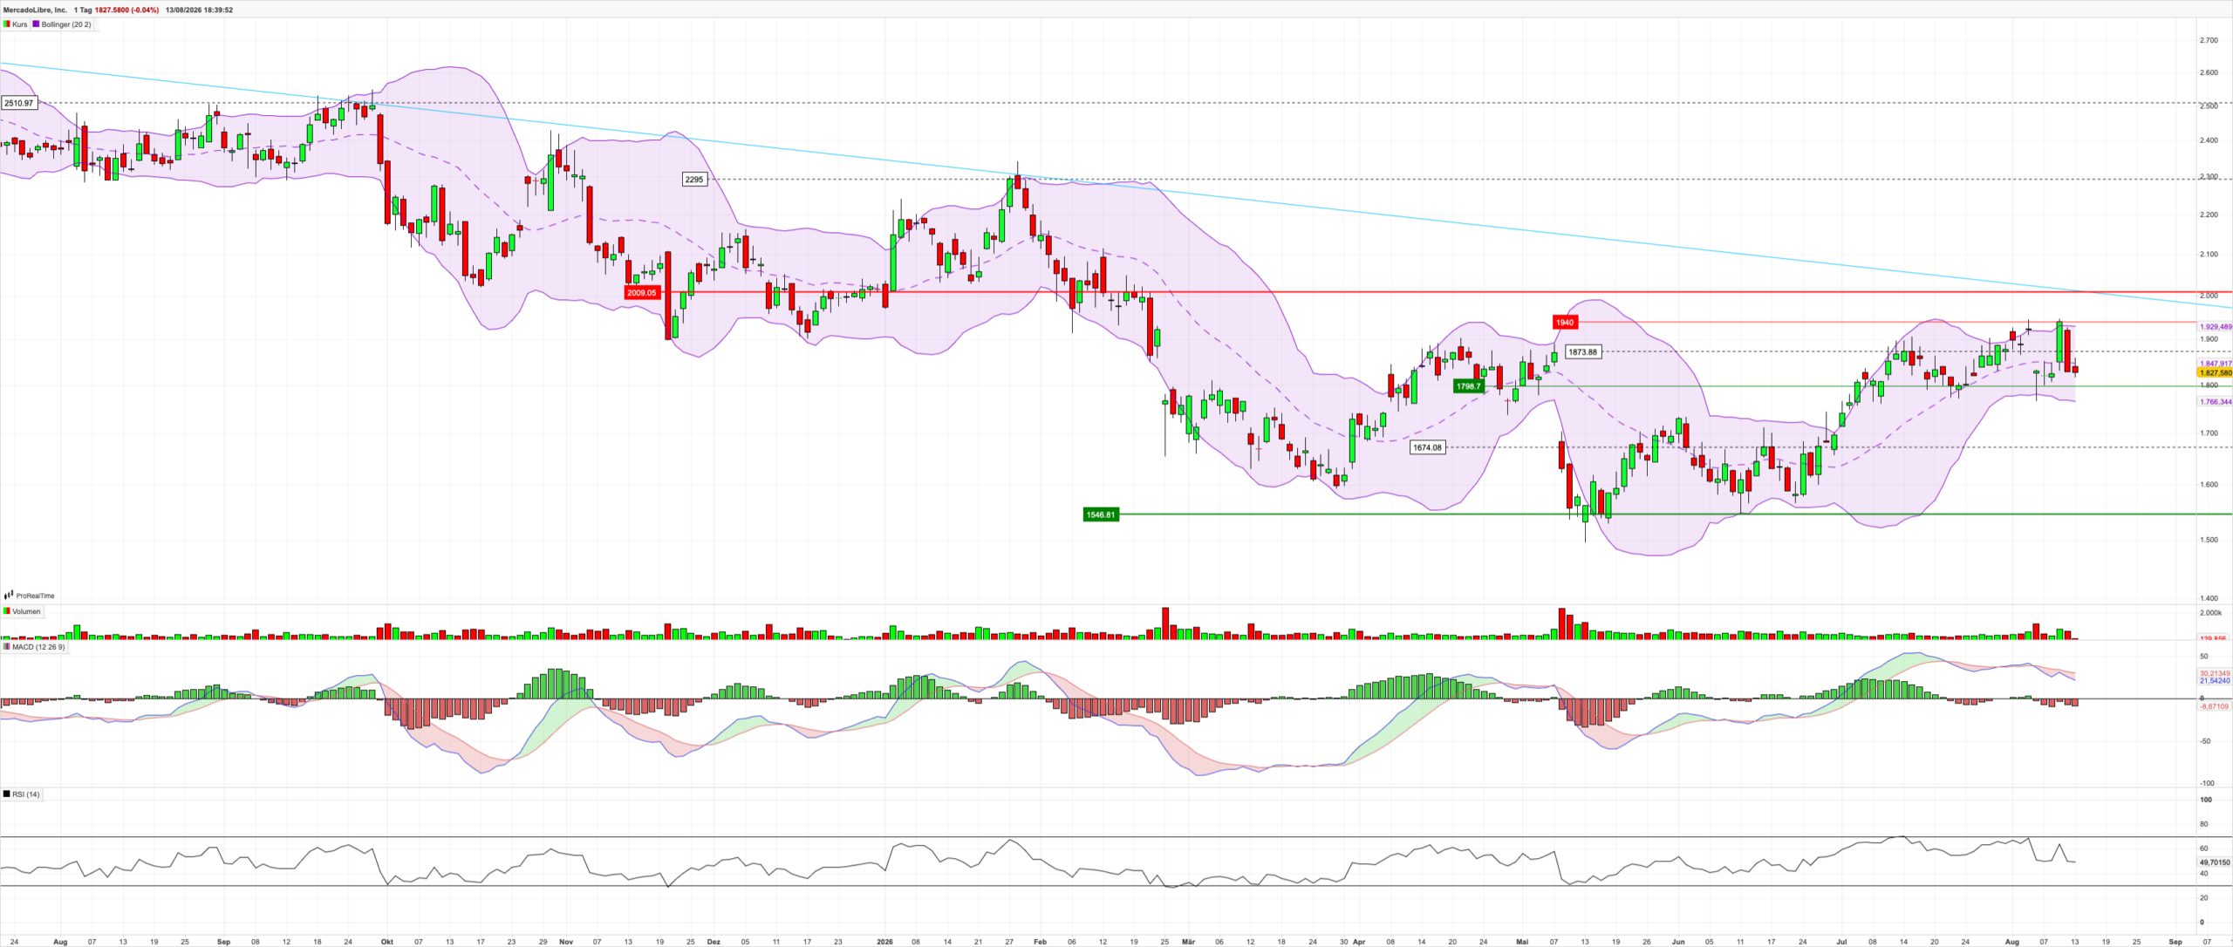2233x947 pixels.
Task: Click the 2.700 price axis label
Action: 2209,40
